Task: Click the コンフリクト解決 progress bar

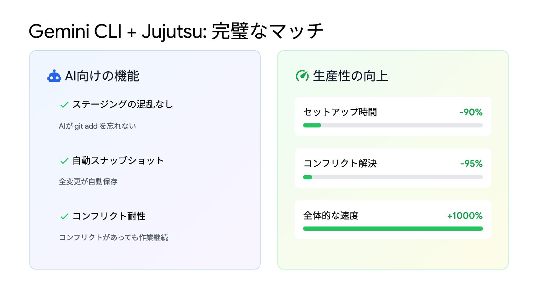Action: [x=393, y=177]
